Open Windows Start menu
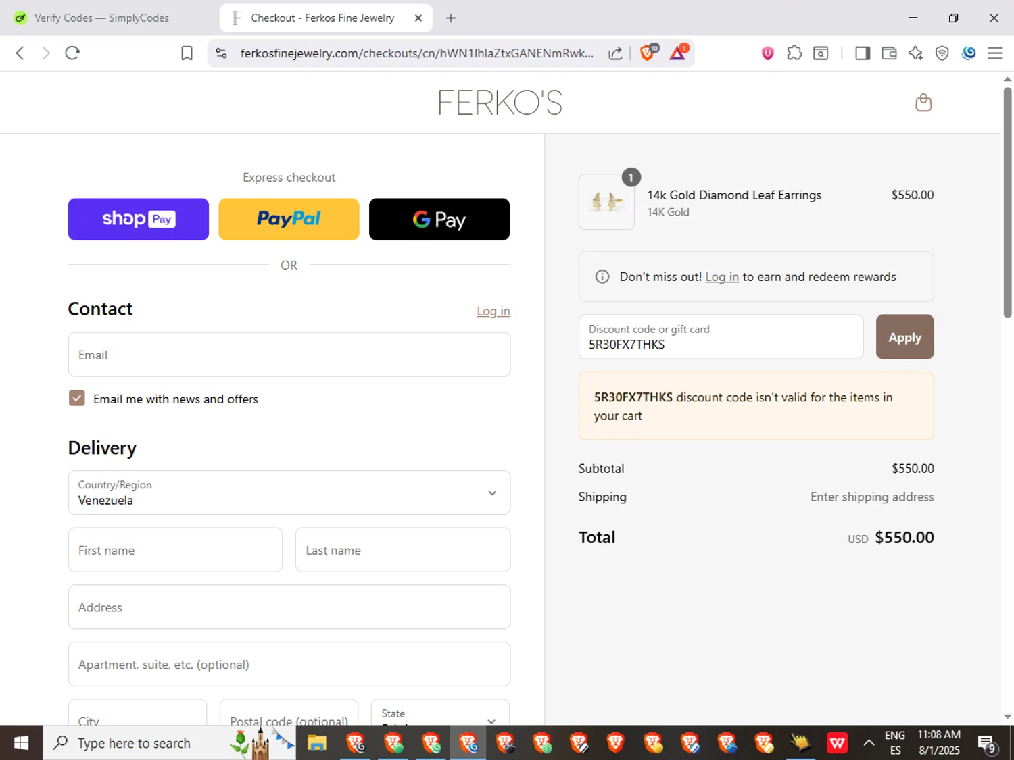This screenshot has width=1014, height=760. point(21,743)
